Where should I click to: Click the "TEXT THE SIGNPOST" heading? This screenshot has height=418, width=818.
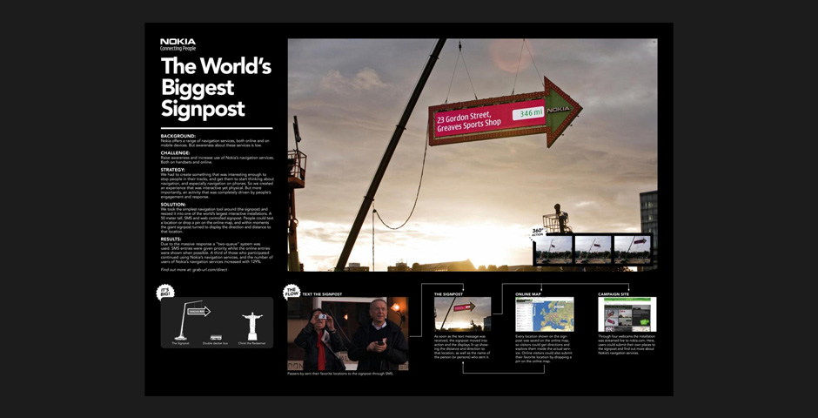coord(322,294)
